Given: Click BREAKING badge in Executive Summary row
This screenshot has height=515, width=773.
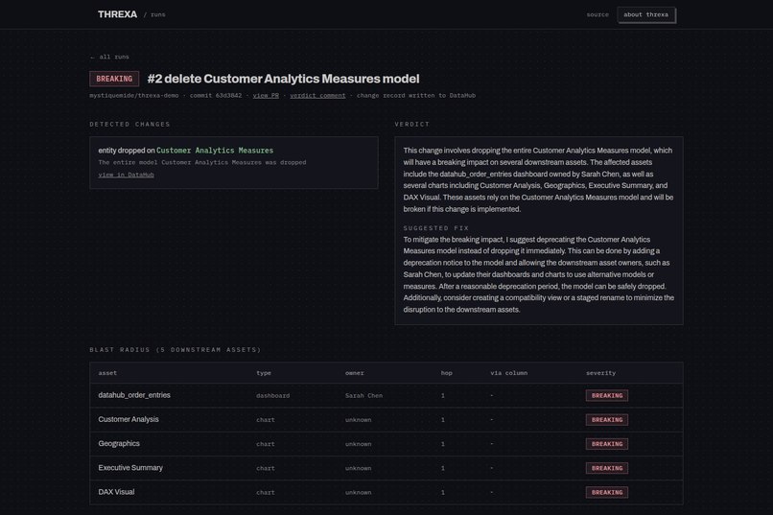Looking at the screenshot, I should (607, 468).
